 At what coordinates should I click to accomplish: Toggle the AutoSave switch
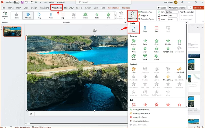pos(16,2)
